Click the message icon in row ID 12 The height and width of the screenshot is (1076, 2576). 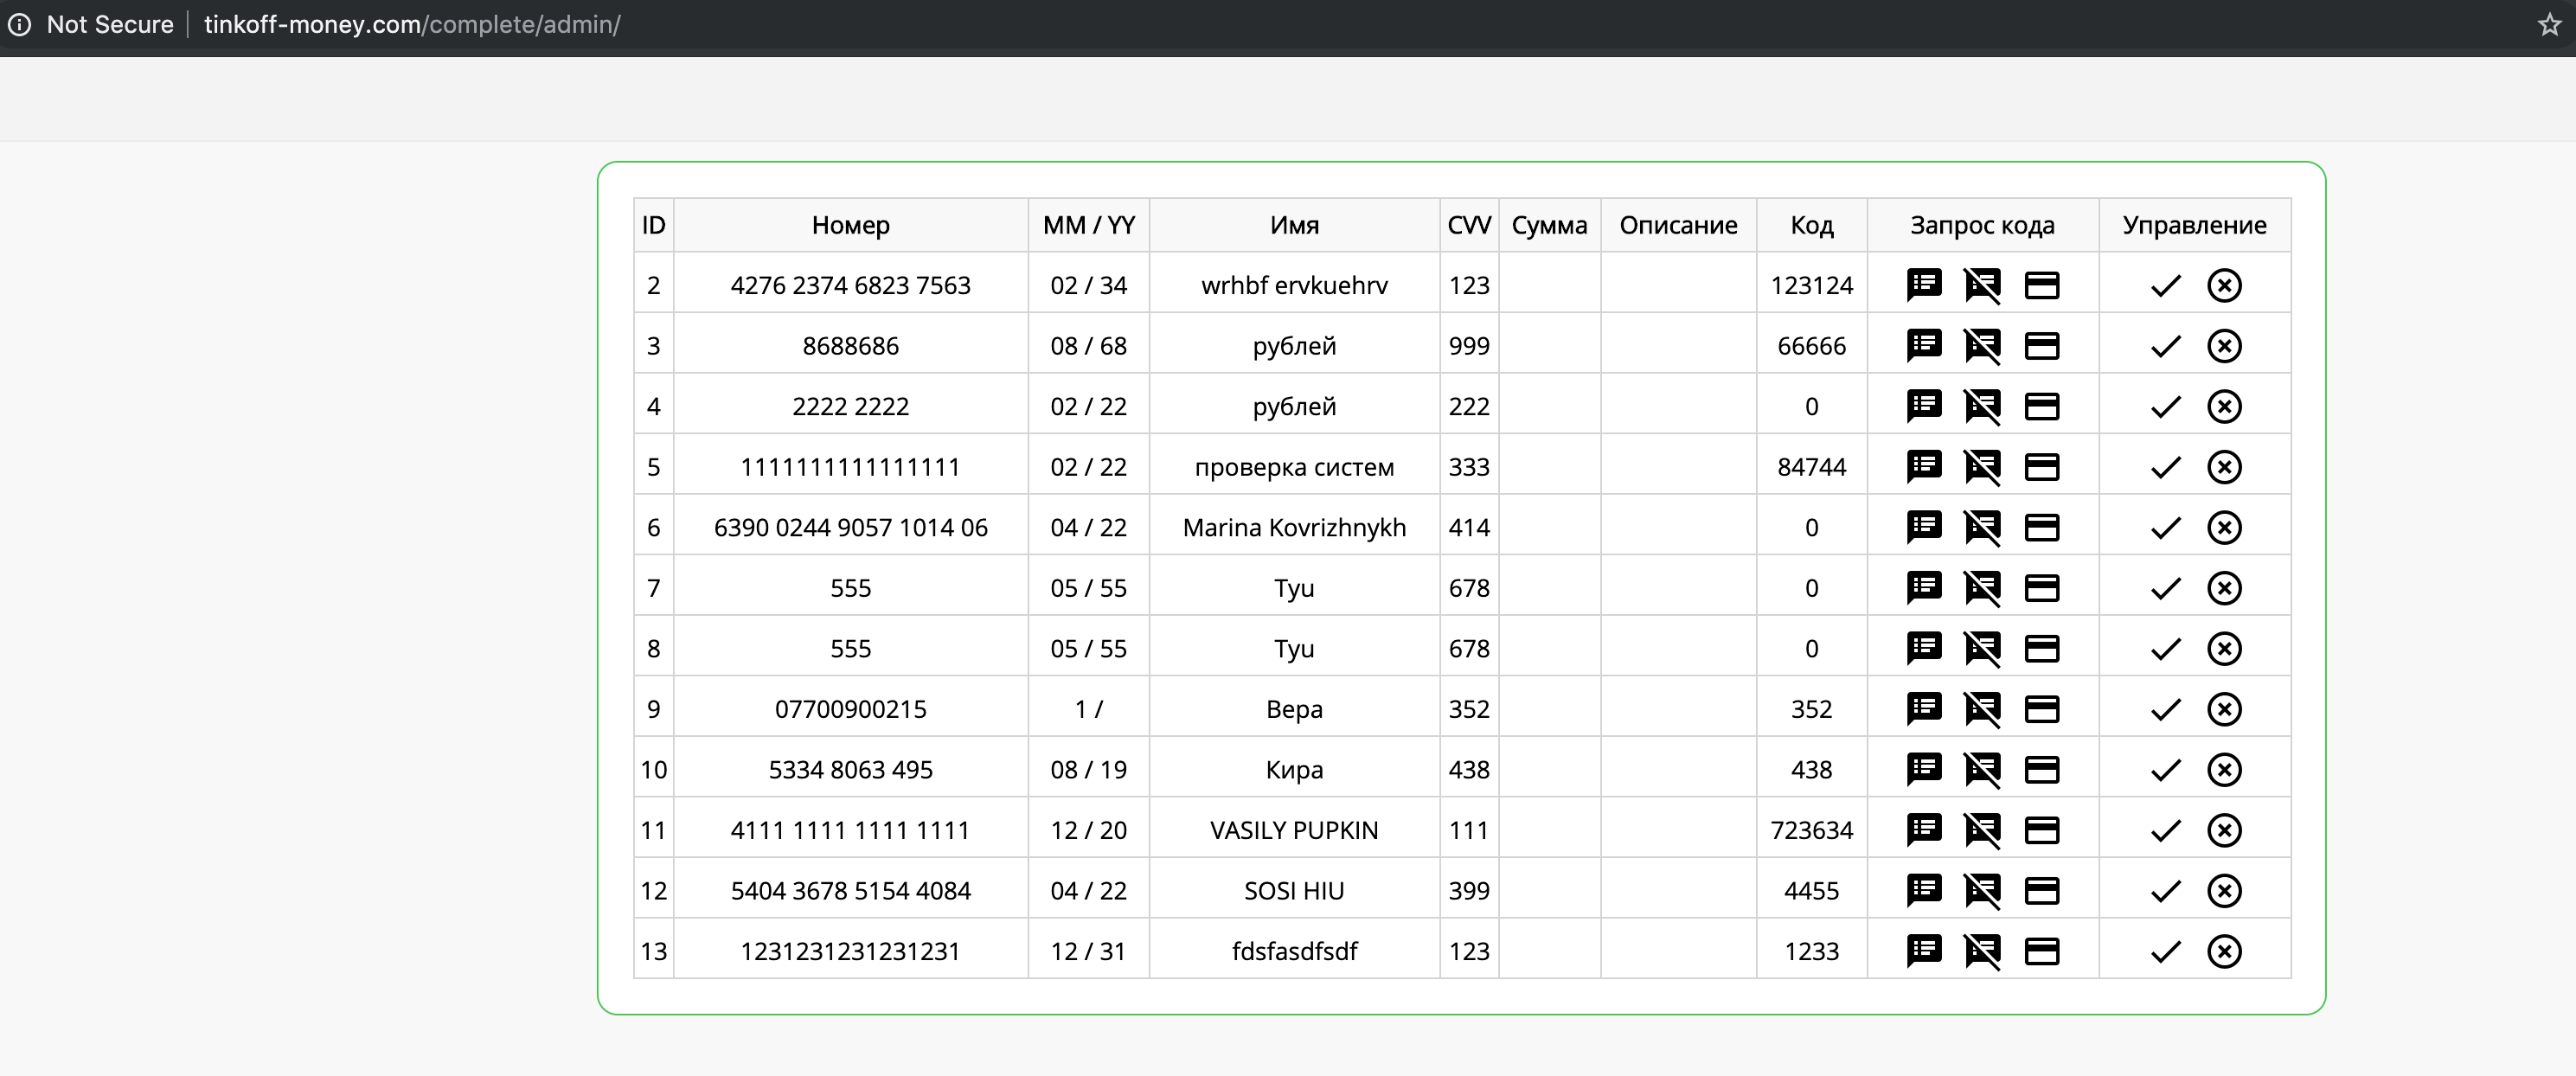pyautogui.click(x=1923, y=890)
